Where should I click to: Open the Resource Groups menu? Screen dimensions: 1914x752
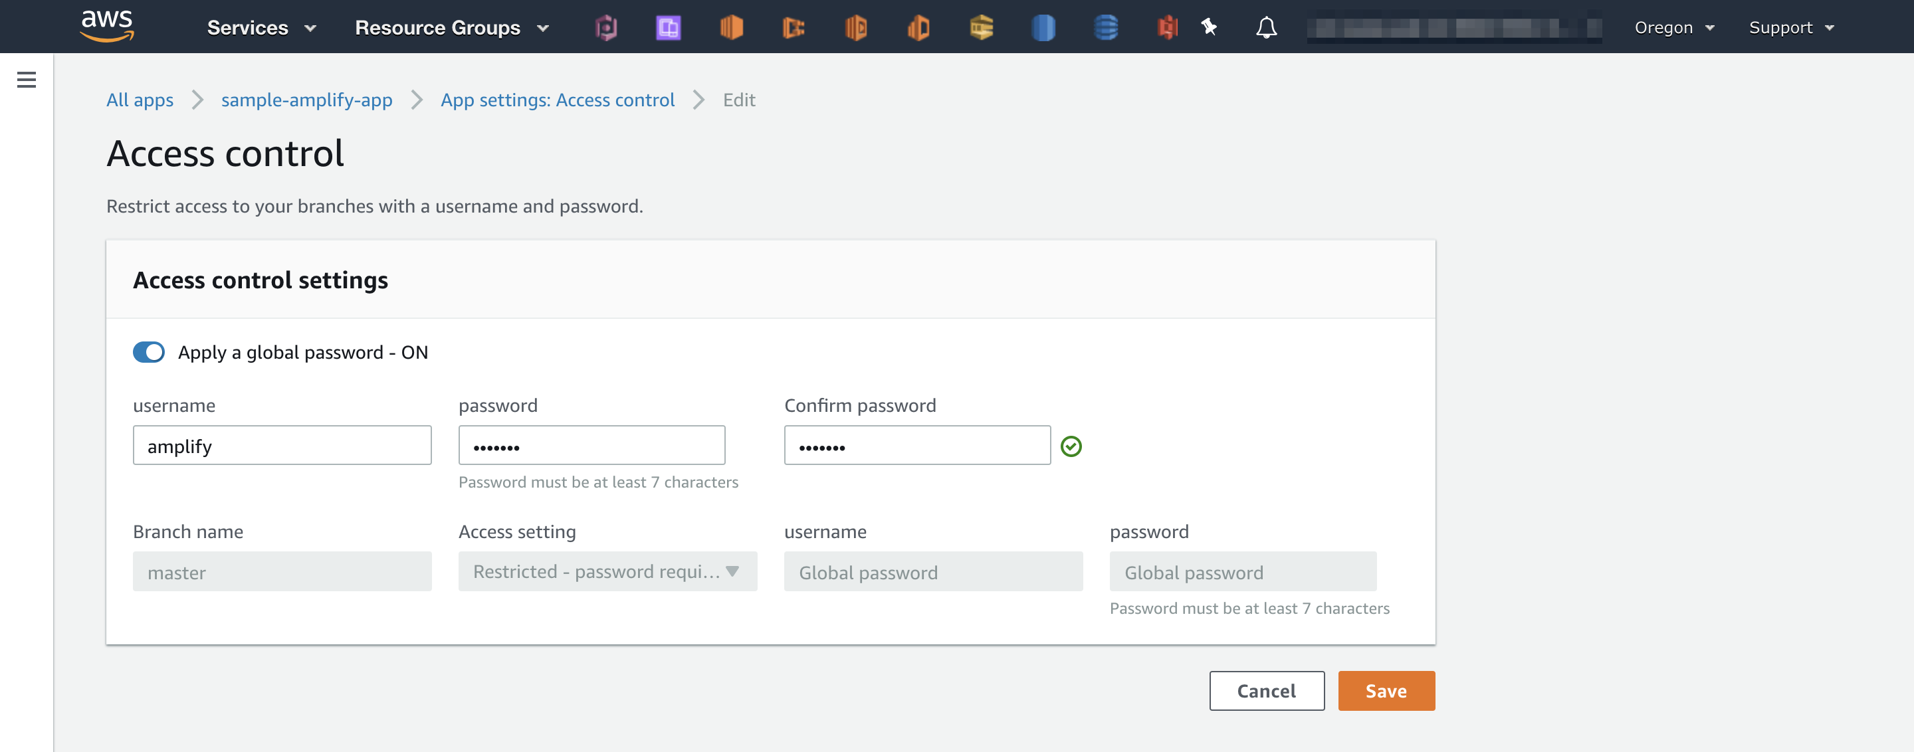(x=451, y=27)
